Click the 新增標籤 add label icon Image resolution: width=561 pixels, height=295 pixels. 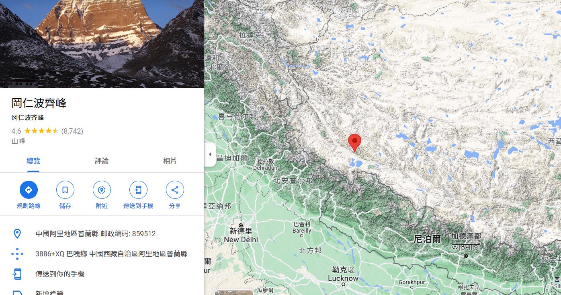click(17, 293)
